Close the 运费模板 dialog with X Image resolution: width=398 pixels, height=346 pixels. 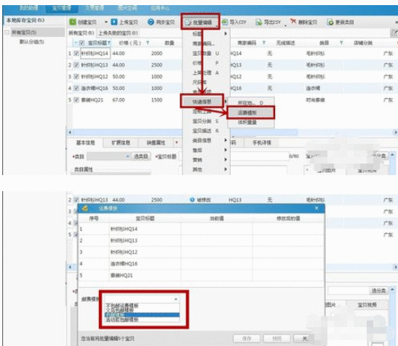click(317, 208)
